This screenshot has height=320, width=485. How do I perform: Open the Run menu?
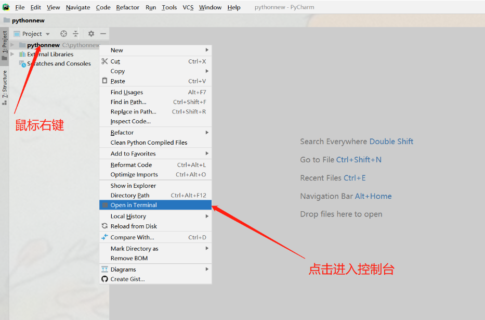[x=151, y=7]
